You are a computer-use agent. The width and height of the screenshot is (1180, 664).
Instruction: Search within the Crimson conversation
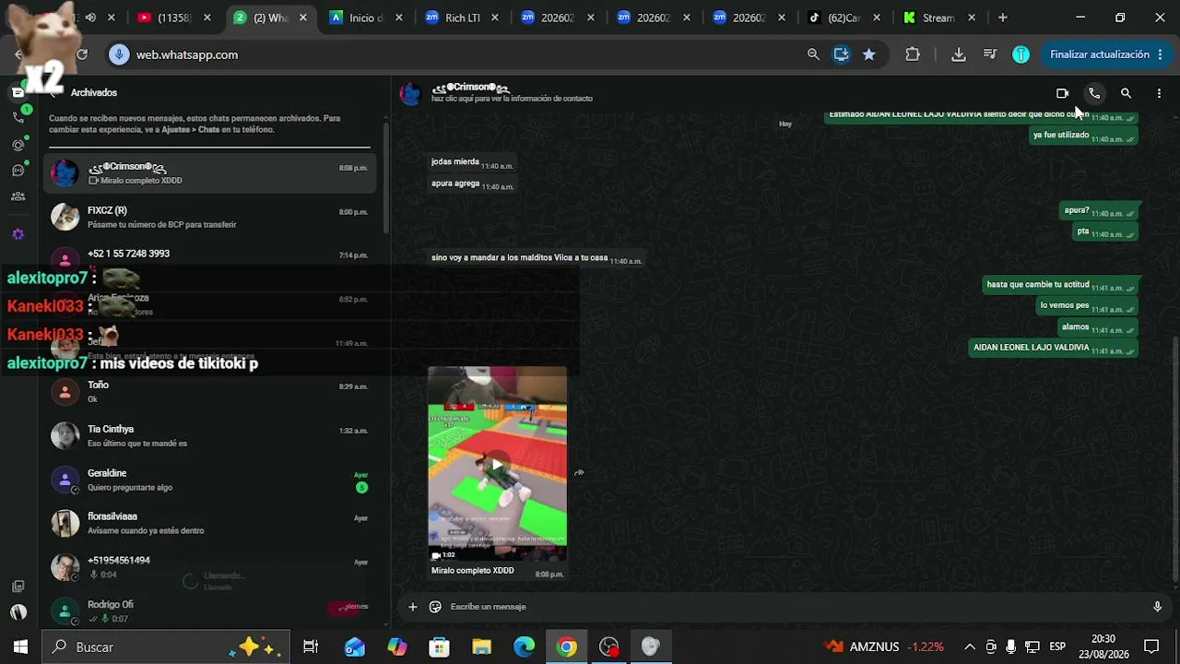(x=1126, y=93)
